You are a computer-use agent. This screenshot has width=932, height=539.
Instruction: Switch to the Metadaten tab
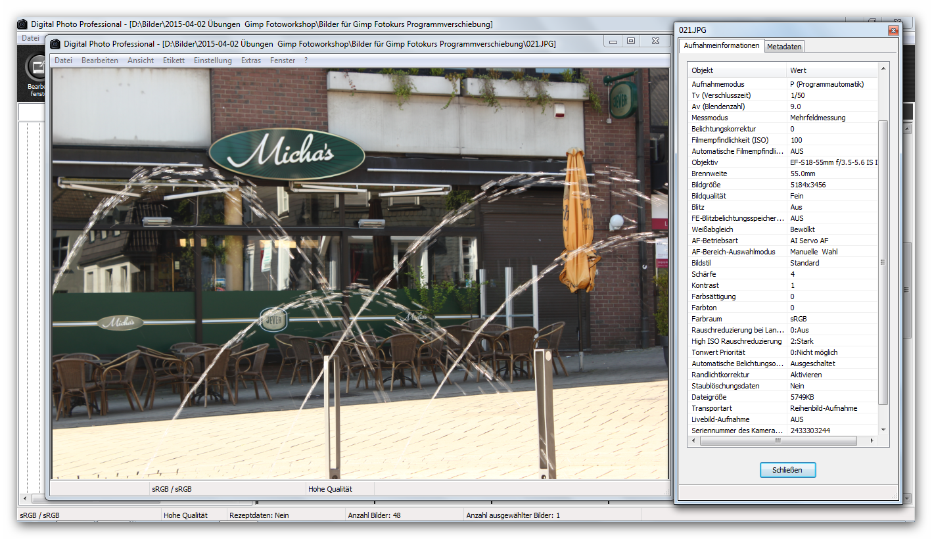pos(784,47)
